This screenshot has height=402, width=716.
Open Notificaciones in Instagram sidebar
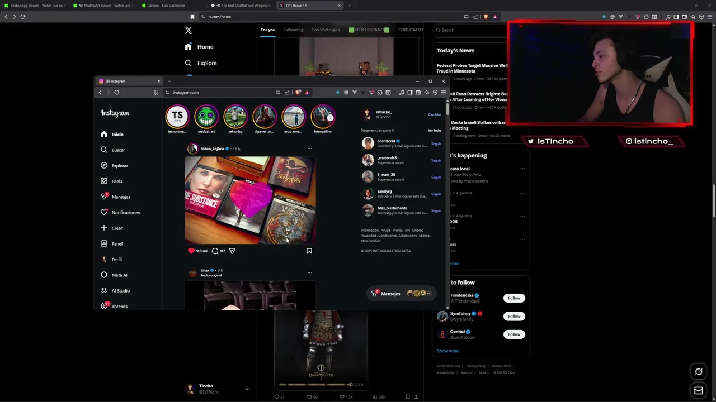(120, 213)
